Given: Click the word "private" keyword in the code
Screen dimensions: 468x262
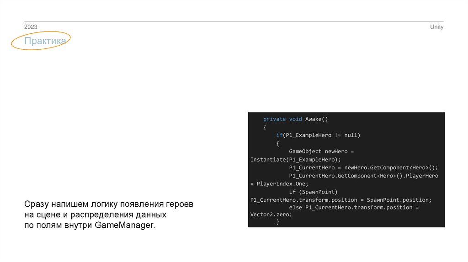Looking at the screenshot, I should point(274,119).
